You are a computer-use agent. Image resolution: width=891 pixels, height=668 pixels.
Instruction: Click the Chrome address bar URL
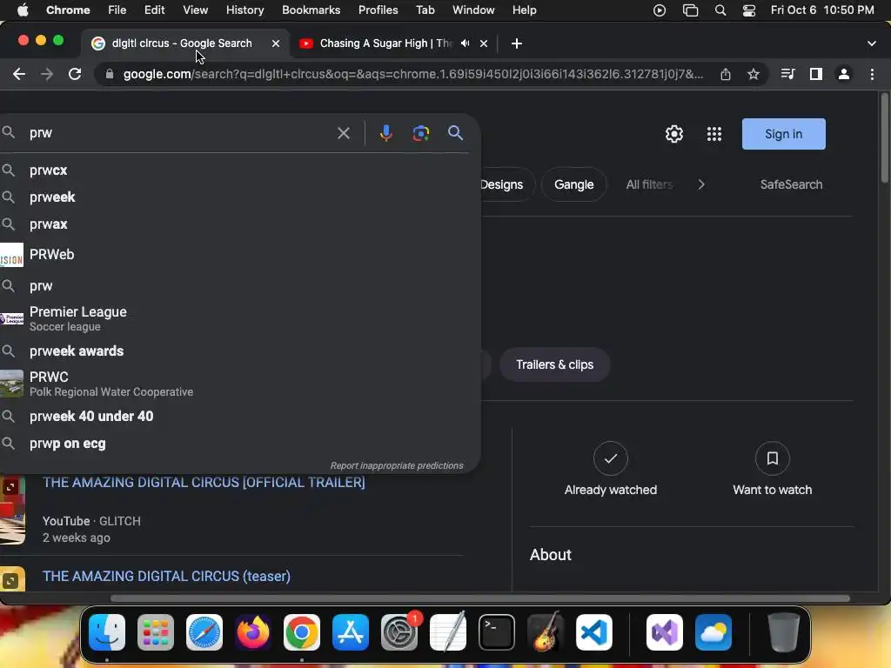(x=412, y=74)
